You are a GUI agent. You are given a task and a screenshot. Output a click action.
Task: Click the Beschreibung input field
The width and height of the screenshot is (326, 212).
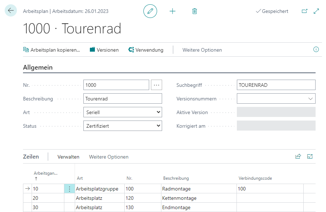[x=123, y=99]
